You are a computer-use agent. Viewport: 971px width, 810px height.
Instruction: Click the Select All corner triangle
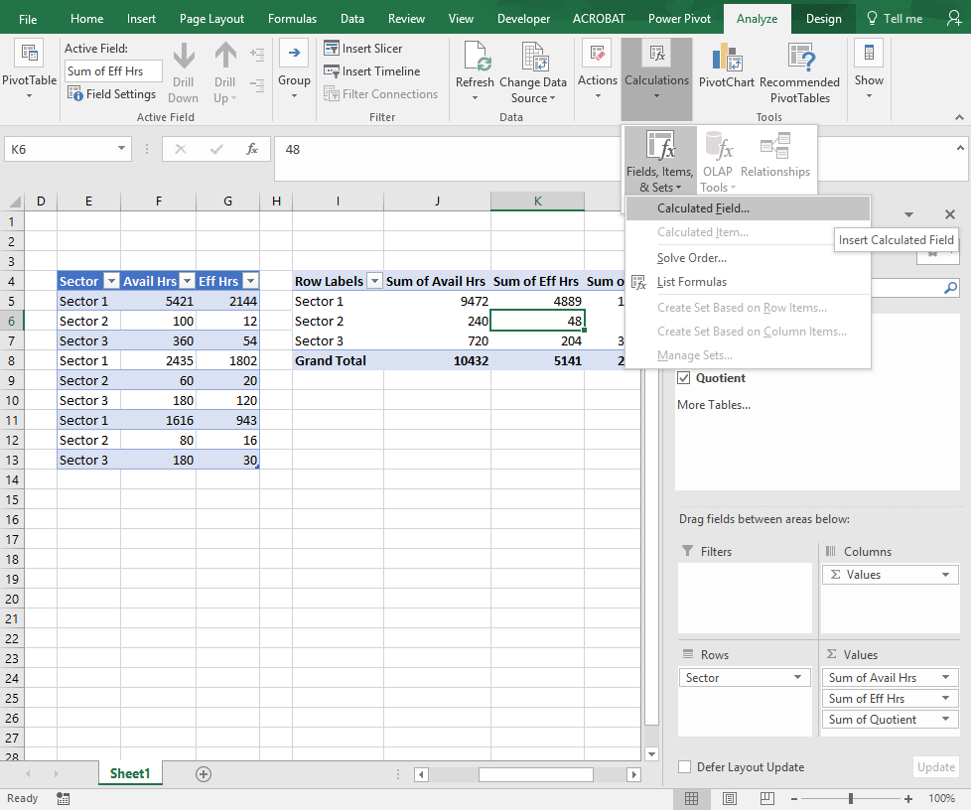click(x=14, y=202)
